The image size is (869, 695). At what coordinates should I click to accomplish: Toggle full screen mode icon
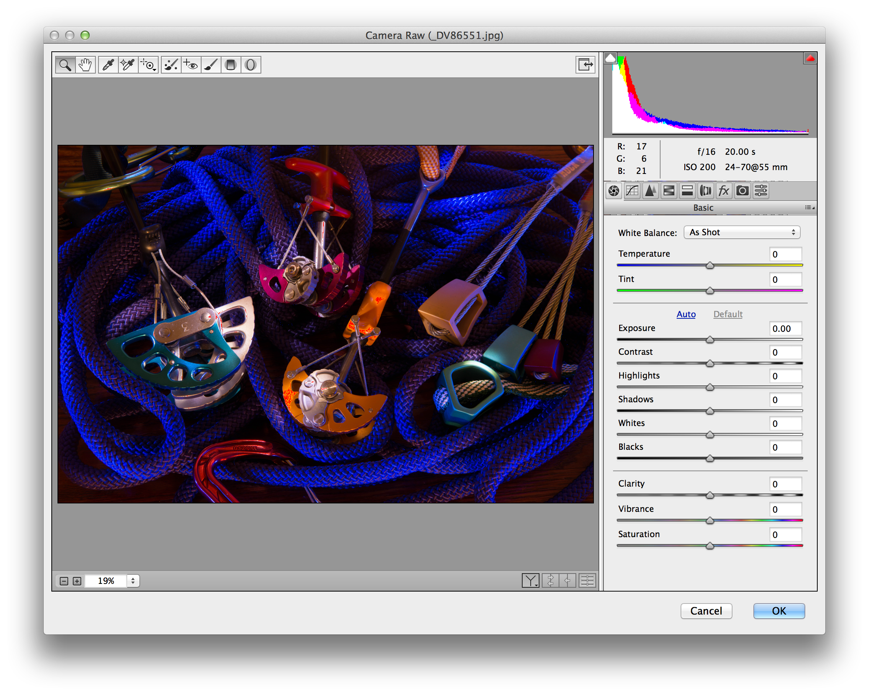point(585,64)
